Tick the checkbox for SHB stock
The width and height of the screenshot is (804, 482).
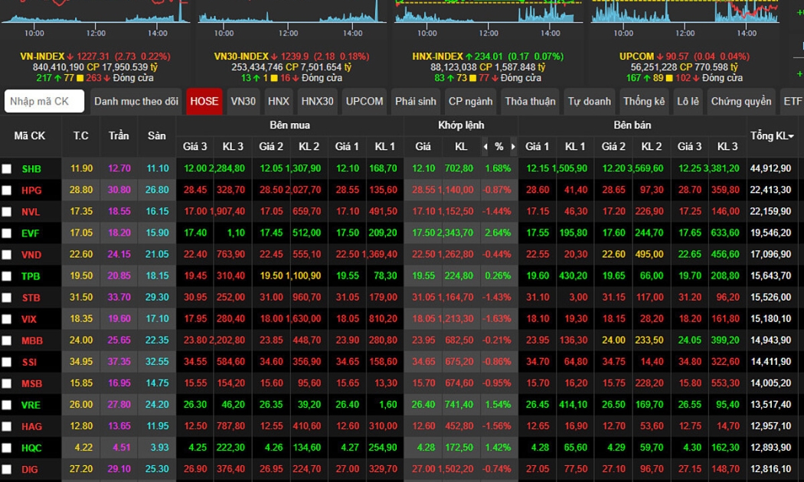click(7, 169)
